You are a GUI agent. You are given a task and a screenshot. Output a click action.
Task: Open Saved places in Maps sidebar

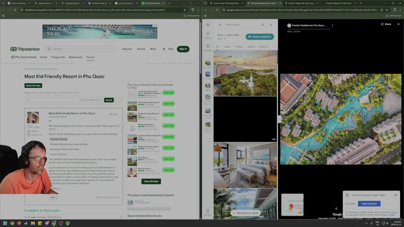point(208,35)
